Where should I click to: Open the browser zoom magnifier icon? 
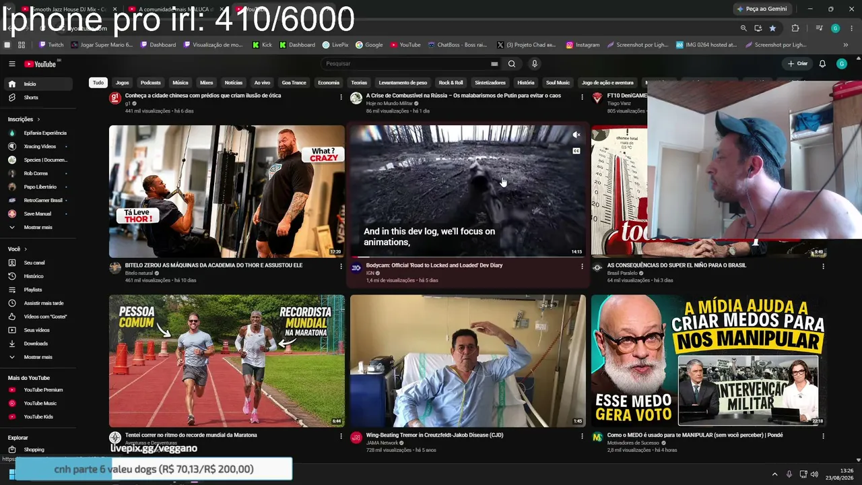[743, 28]
